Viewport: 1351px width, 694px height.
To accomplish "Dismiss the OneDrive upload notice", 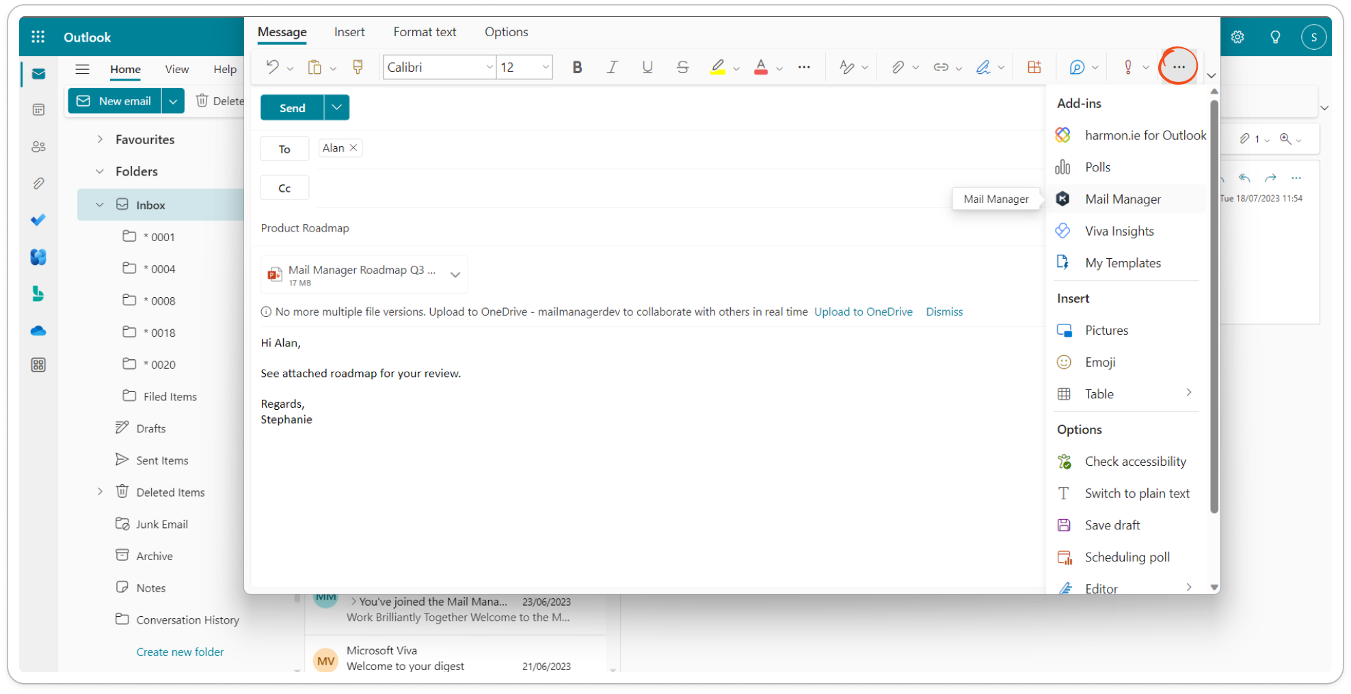I will [944, 311].
